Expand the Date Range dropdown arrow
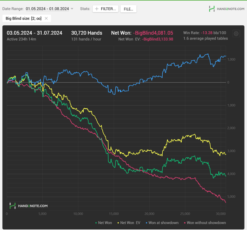The image size is (247, 230). click(72, 9)
